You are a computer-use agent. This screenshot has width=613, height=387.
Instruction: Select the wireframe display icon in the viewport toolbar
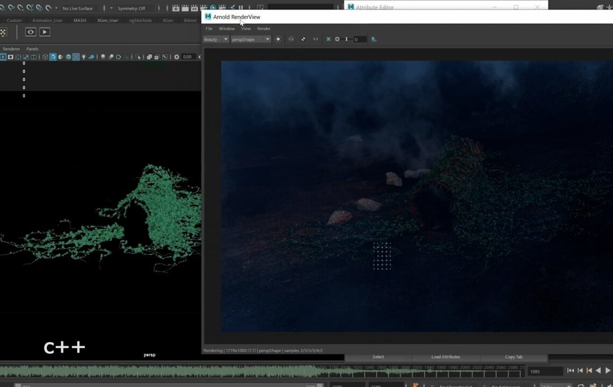click(45, 56)
